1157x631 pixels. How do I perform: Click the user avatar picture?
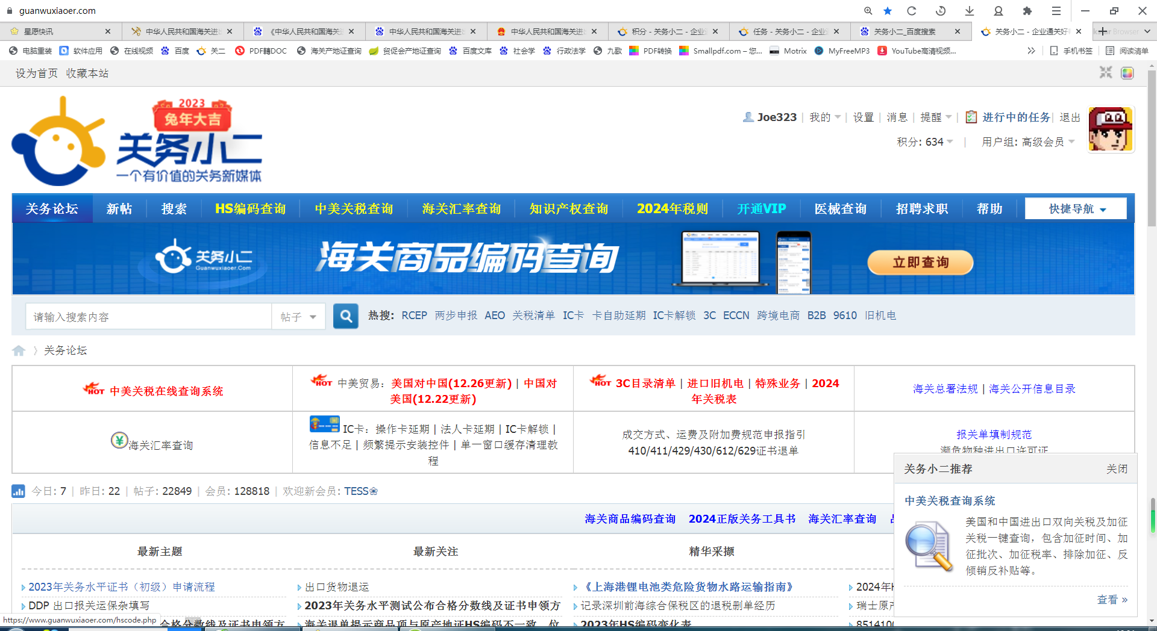point(1111,129)
